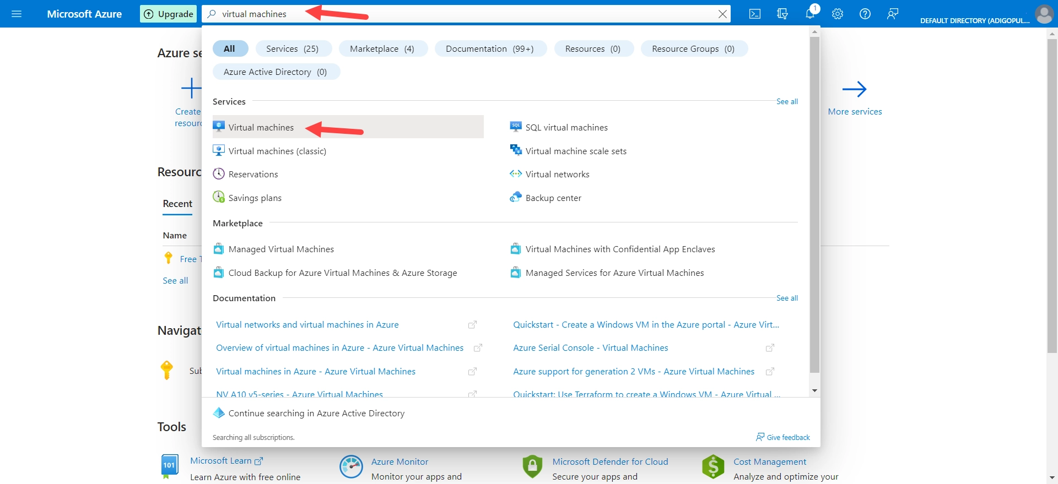Click the Microsoft Learn 101 icon
The width and height of the screenshot is (1058, 484).
(170, 466)
